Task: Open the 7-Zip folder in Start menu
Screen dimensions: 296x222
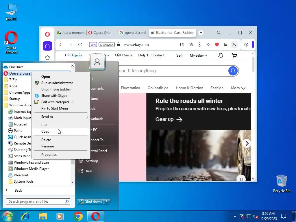Action: pos(17,80)
